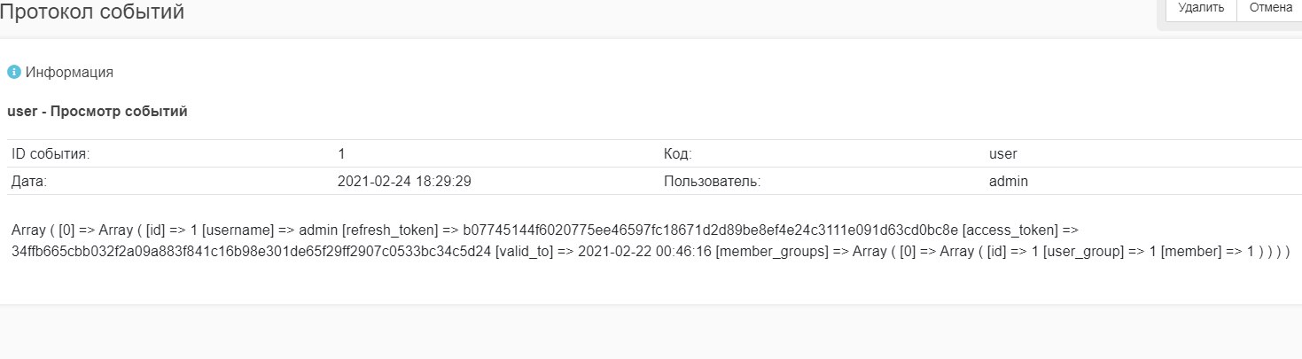The image size is (1302, 359).
Task: Click the blue info icon beside Информация
Action: click(13, 72)
